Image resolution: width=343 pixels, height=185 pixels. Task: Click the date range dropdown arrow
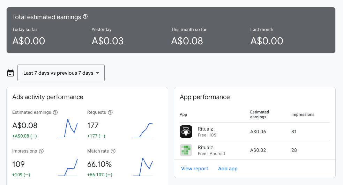tap(98, 73)
